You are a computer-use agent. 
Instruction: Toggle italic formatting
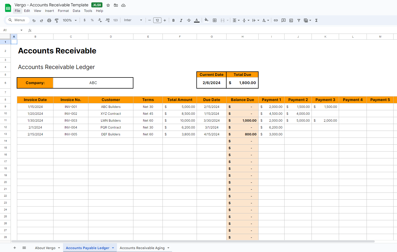[x=181, y=20]
